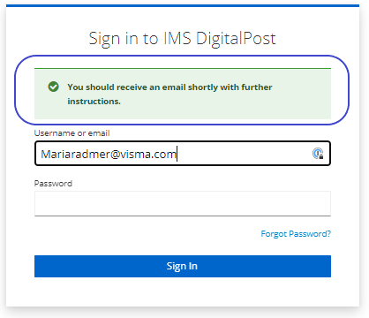Click the entered text Mariaradmer@visma.com
The height and width of the screenshot is (318, 369).
tap(109, 154)
